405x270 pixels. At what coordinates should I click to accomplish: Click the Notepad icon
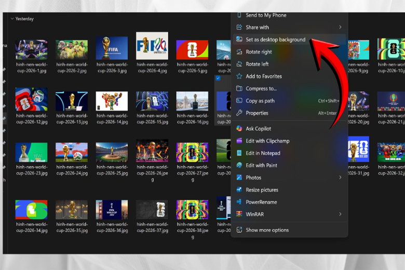[239, 153]
